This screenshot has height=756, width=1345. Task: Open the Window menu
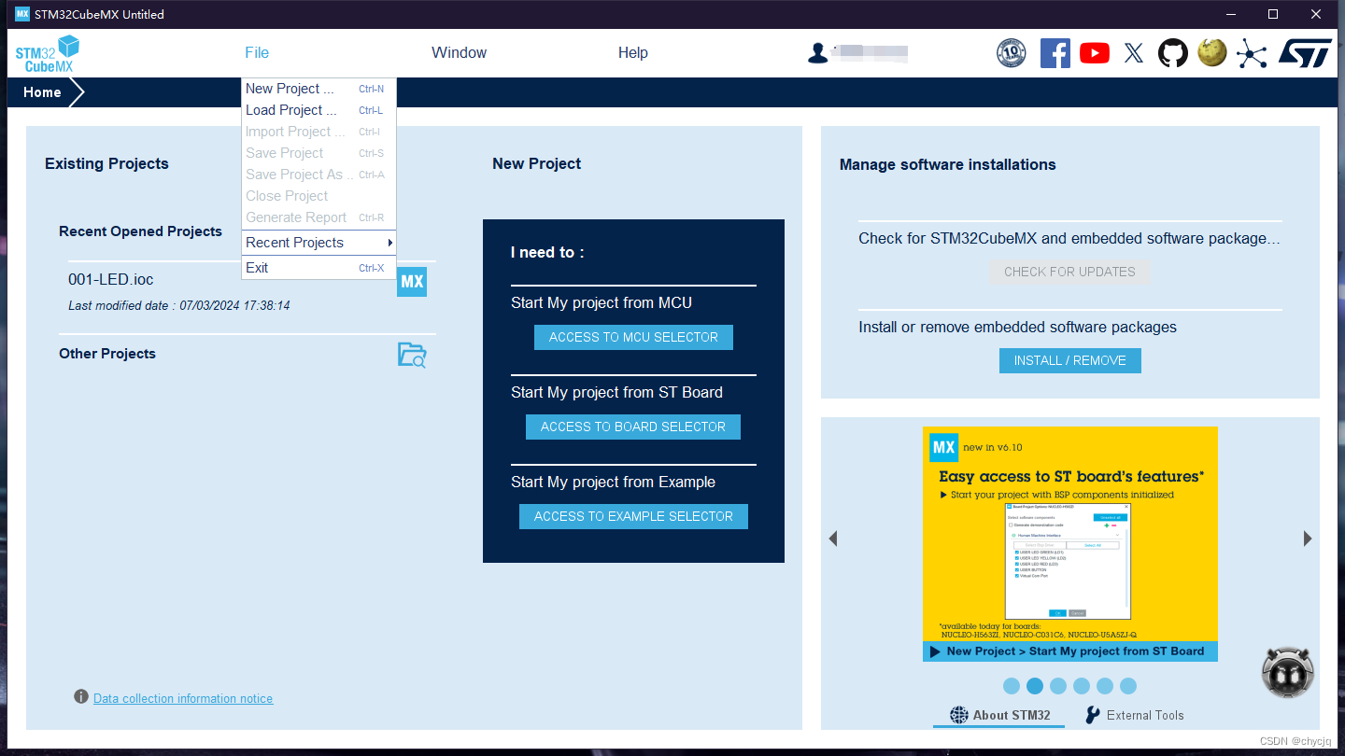(x=459, y=53)
